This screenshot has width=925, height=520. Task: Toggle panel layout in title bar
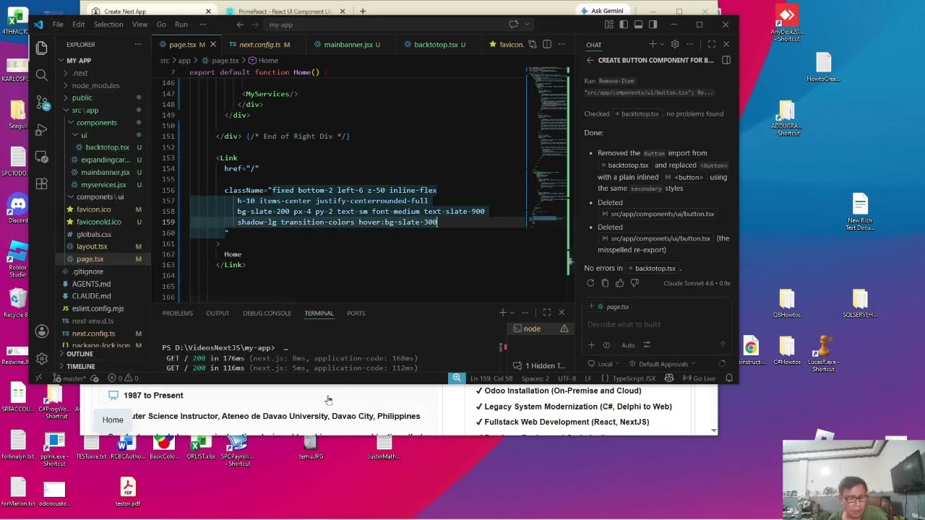coord(638,25)
